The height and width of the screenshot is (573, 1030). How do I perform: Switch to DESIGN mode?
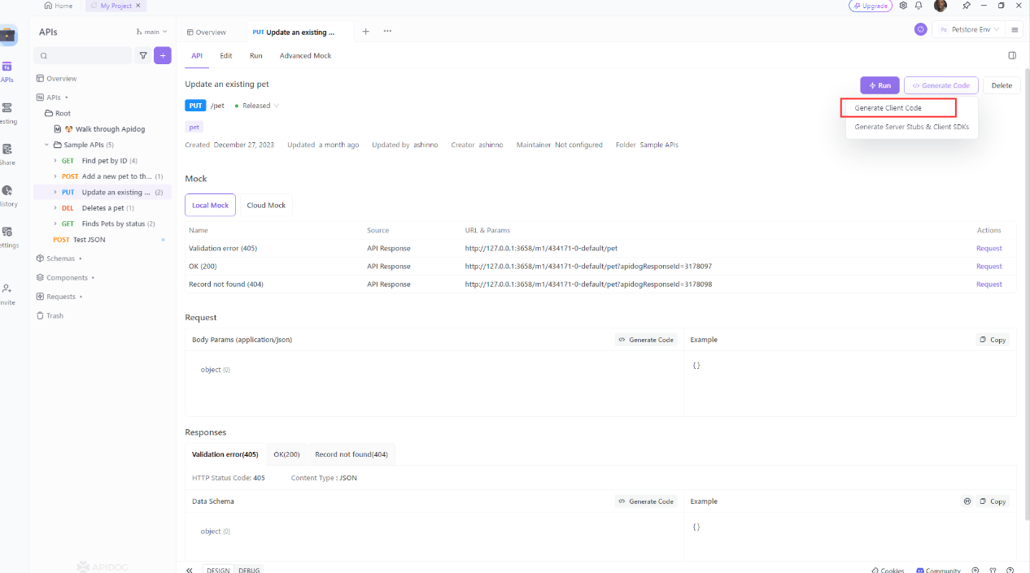point(218,570)
